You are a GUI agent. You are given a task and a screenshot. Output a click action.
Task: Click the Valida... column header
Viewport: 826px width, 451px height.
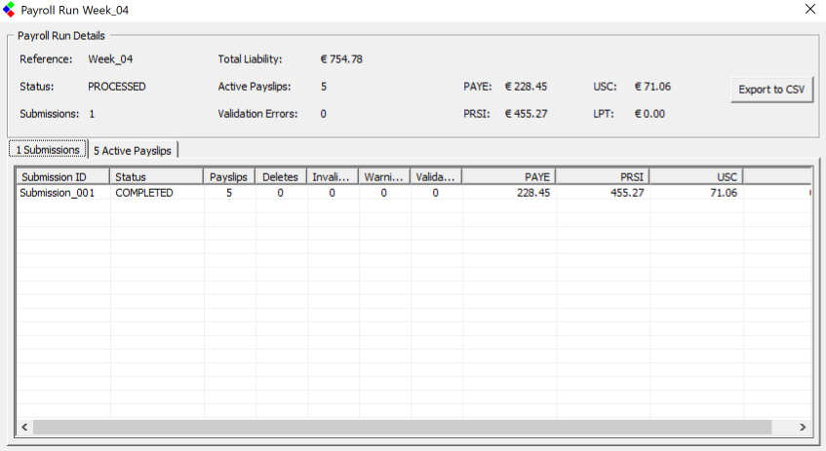[x=436, y=176]
